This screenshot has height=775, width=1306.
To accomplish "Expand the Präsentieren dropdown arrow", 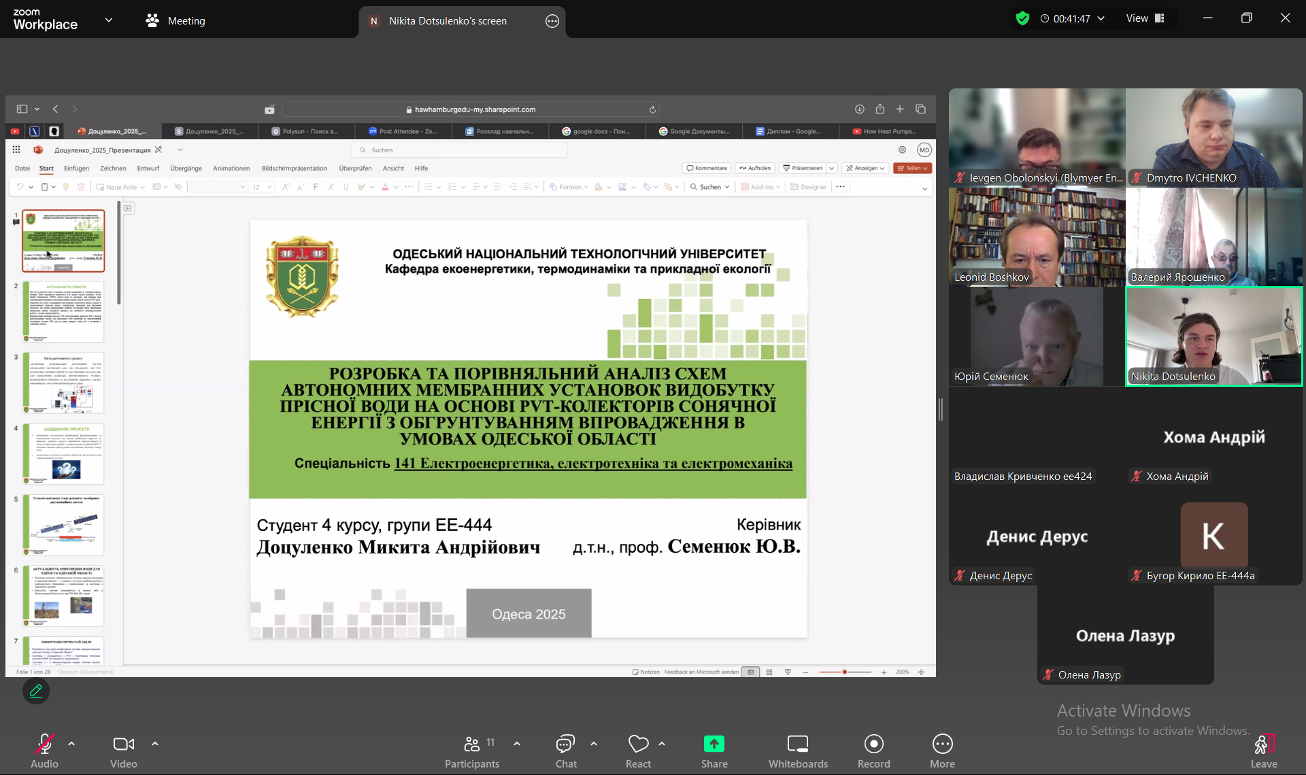I will 831,168.
